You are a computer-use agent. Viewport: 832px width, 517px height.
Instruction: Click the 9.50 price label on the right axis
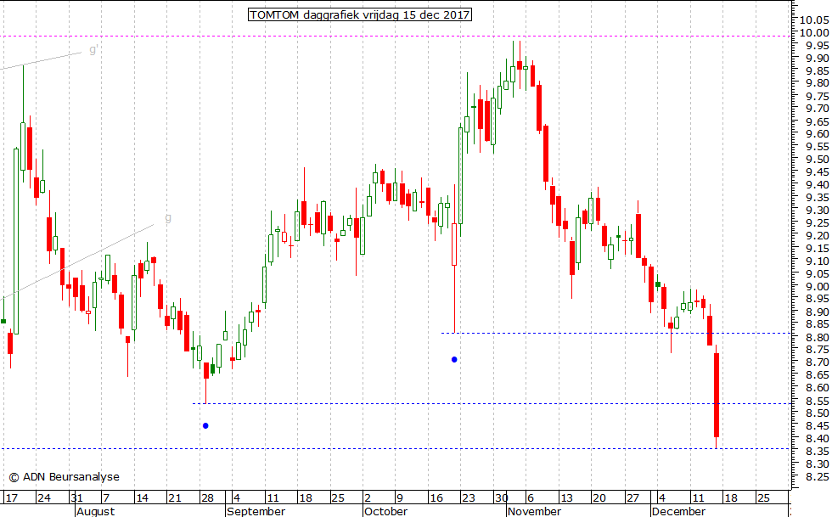tap(817, 160)
